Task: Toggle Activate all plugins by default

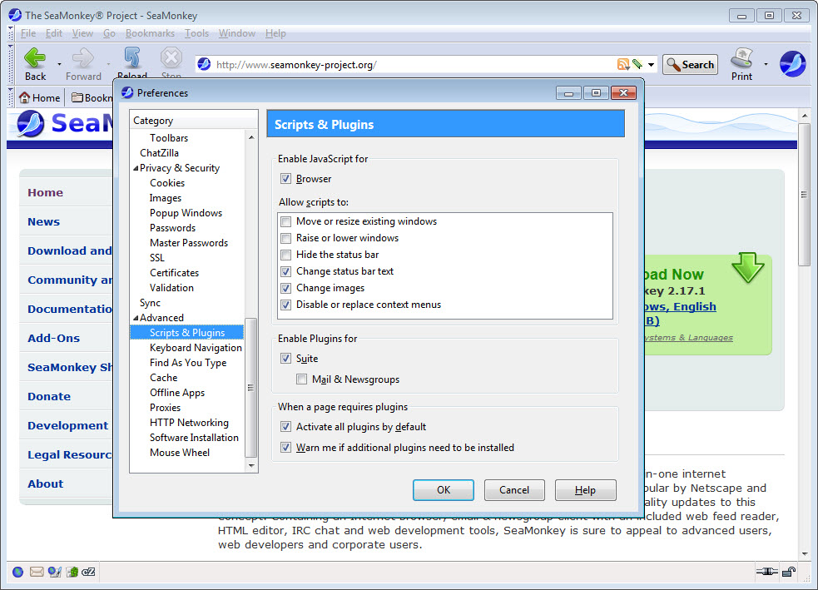Action: click(x=286, y=427)
